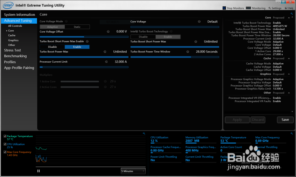Viewport: 296px width, 177px height.
Task: Click info icon beside Core Voltage Mode
Action: pyautogui.click(x=66, y=21)
